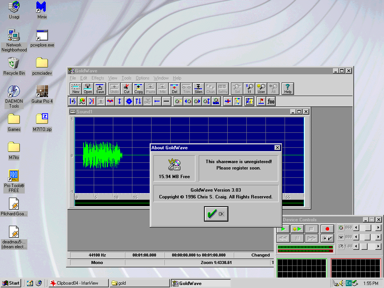Click the Rewind button in Device Controls
This screenshot has width=384, height=288.
click(x=283, y=238)
